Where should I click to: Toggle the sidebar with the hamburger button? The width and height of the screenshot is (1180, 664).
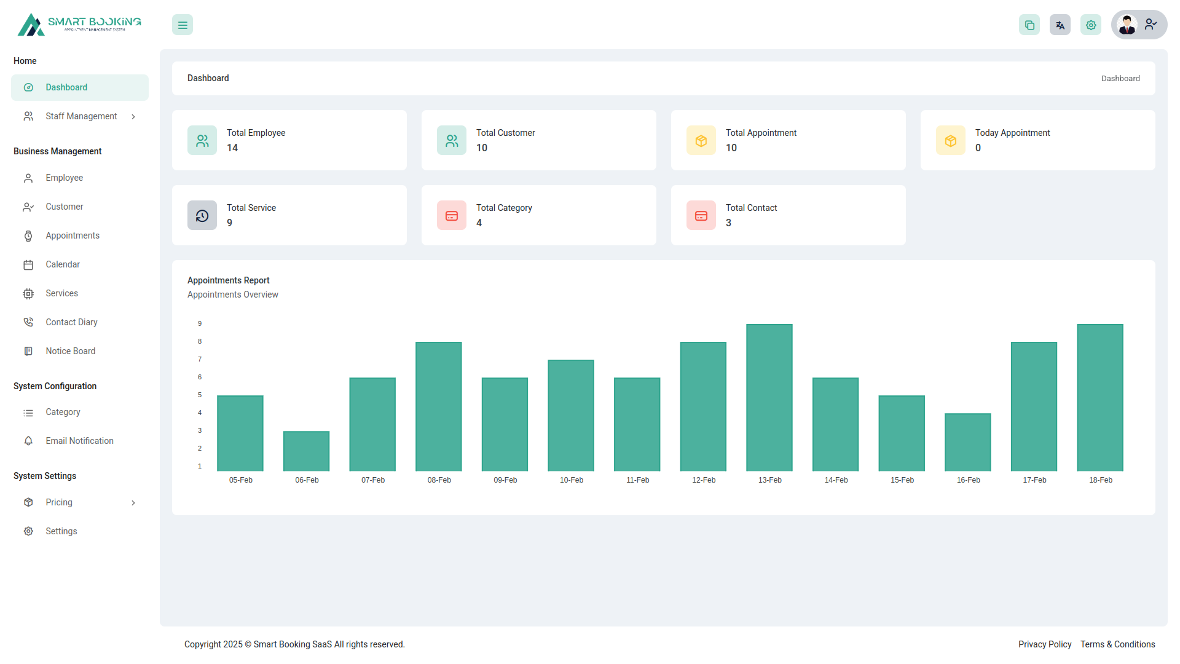pos(182,25)
